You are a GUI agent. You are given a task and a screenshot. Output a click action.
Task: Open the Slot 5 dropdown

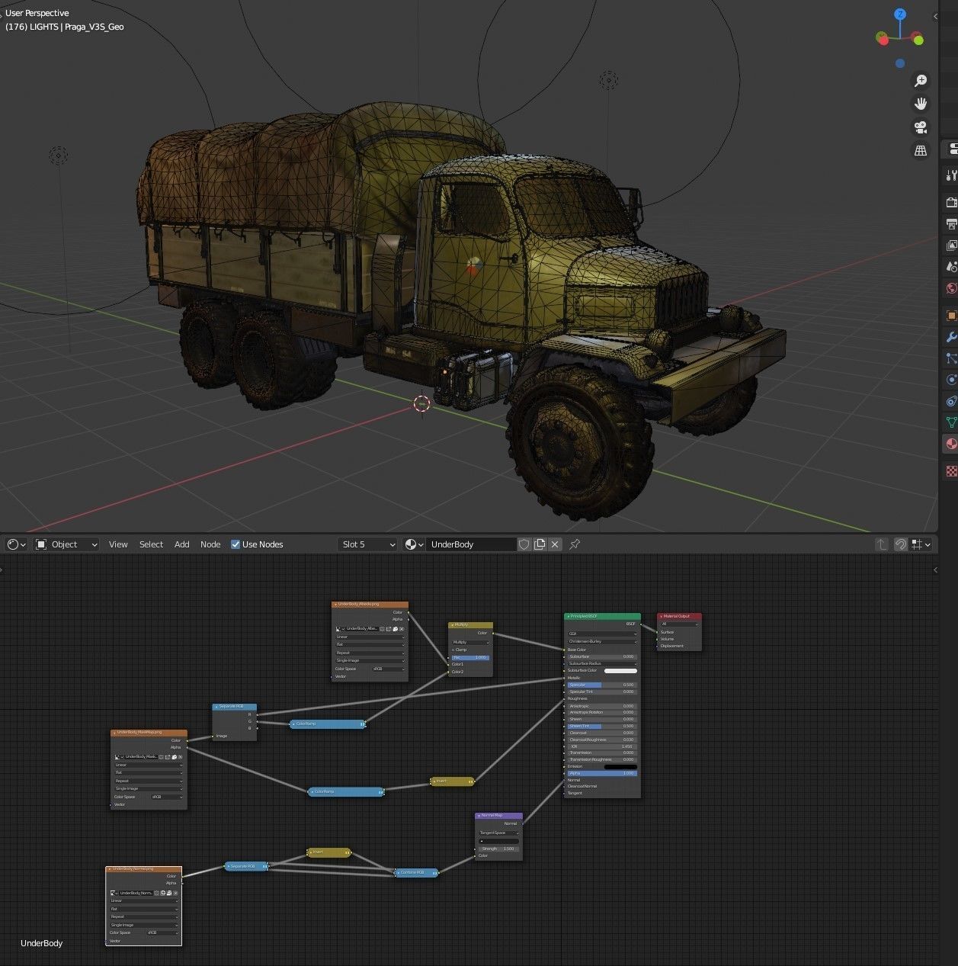pos(367,544)
